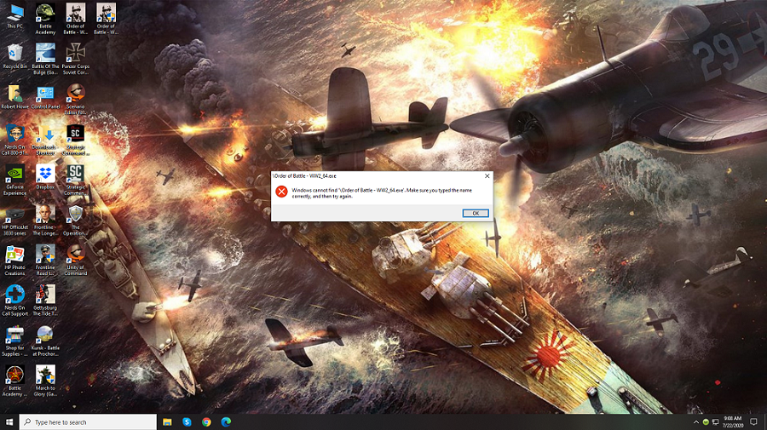Select the Unity of Command shortcut
Screen dimensions: 767x430
(x=75, y=260)
